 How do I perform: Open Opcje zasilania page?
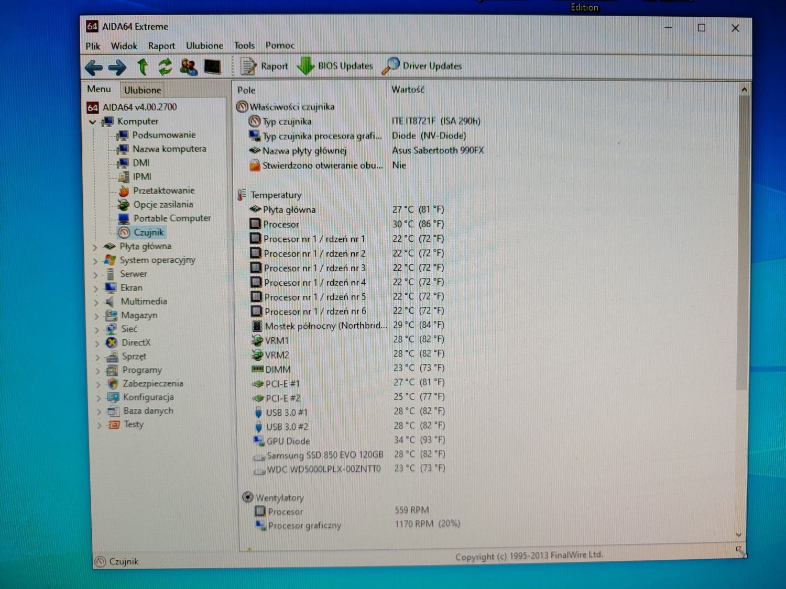pos(156,205)
